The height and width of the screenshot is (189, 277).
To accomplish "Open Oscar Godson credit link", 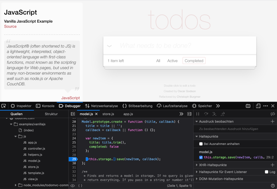I will tap(187, 91).
